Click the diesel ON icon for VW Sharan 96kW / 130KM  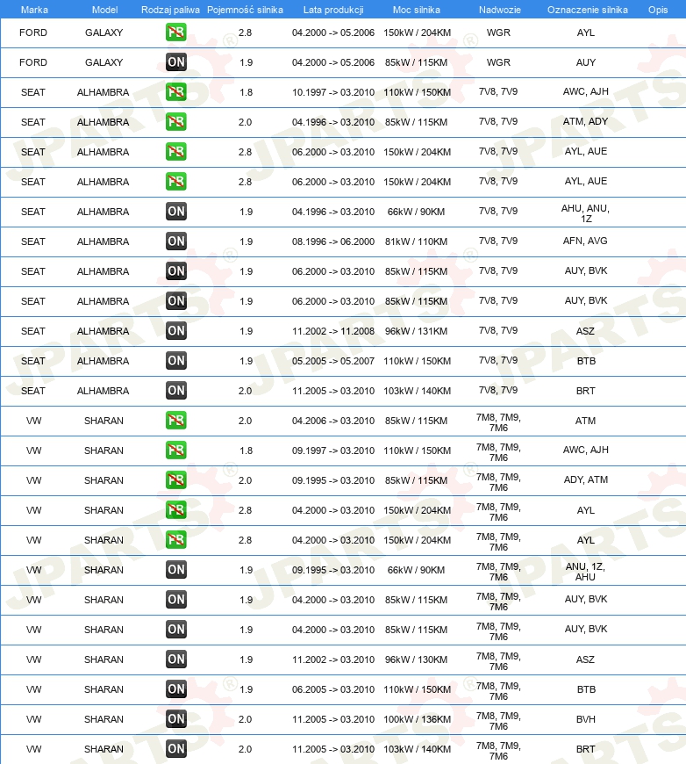point(175,659)
